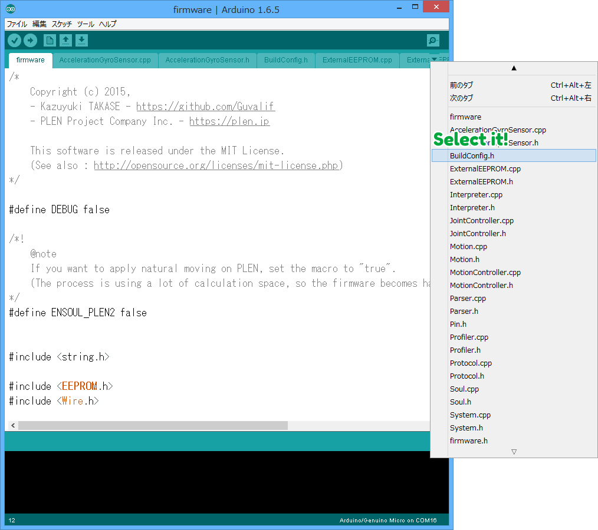Select firmware in the tab list
Viewport: 598px width, 530px height.
click(x=514, y=117)
